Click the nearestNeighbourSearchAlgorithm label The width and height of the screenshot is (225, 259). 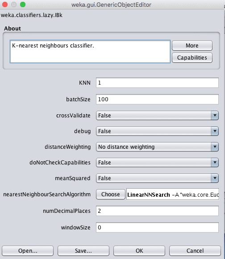(x=47, y=194)
